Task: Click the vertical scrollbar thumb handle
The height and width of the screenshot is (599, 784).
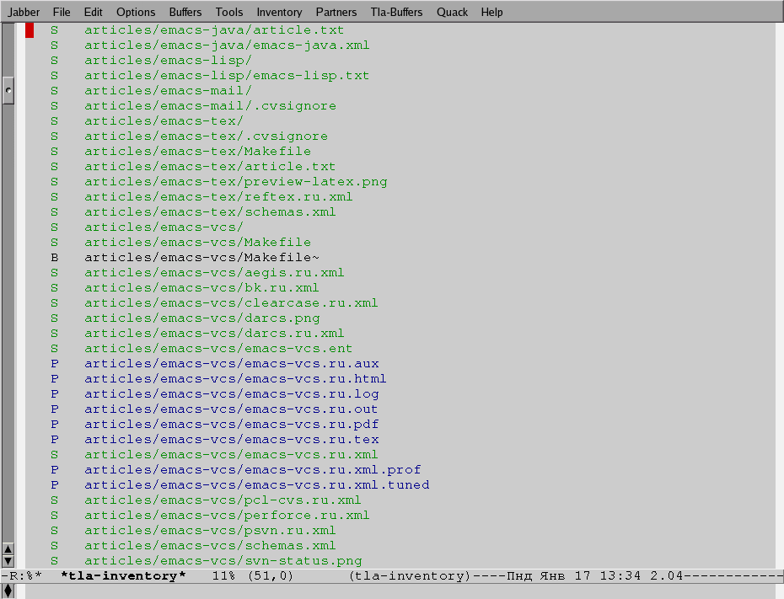Action: (x=8, y=89)
